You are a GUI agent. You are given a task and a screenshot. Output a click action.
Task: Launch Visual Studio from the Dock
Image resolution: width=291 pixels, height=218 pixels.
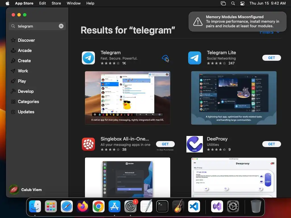217,206
